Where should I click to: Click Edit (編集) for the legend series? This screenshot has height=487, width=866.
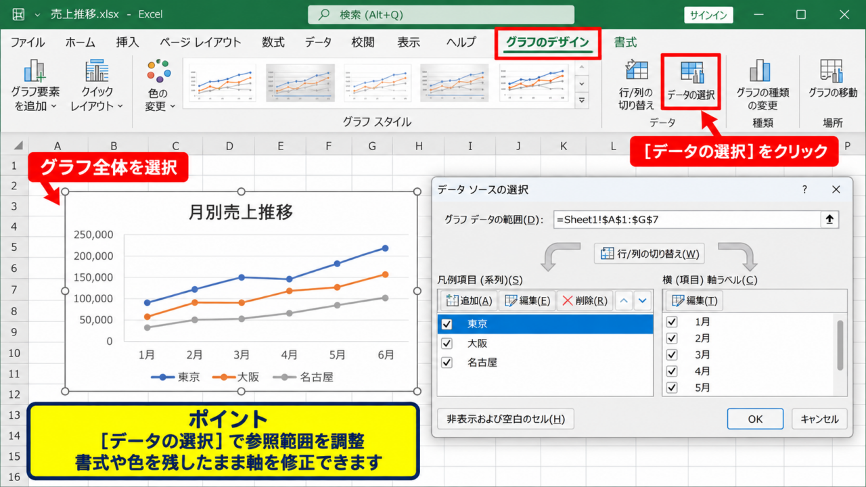point(527,301)
